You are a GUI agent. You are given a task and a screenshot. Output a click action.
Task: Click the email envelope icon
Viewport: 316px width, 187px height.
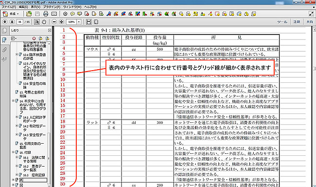coord(54,14)
